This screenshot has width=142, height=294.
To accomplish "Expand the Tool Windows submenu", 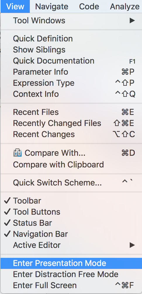I will point(71,20).
